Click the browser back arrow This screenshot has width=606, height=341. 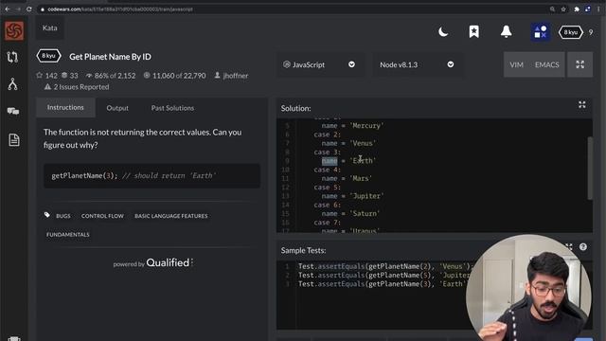[x=8, y=9]
